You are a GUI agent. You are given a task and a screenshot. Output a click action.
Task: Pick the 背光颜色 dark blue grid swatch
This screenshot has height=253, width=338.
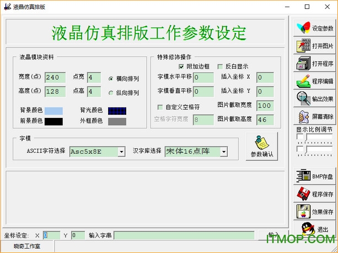tap(117, 111)
